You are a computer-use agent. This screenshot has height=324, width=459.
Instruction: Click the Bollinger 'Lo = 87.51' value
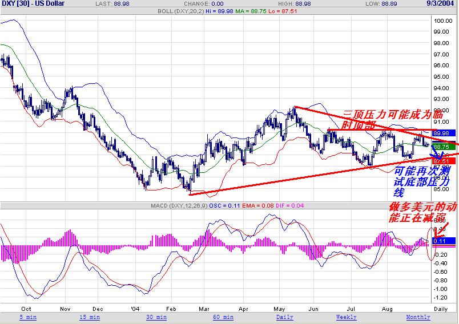click(283, 11)
